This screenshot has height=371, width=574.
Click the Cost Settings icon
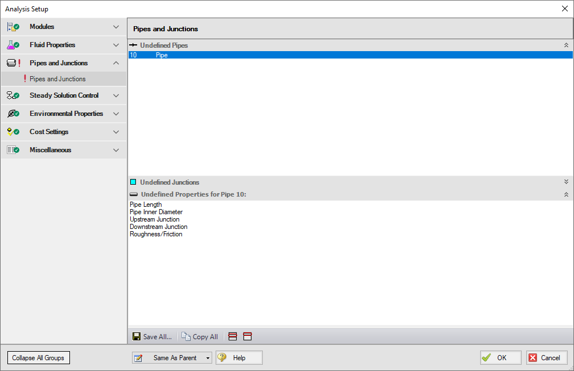click(x=13, y=132)
